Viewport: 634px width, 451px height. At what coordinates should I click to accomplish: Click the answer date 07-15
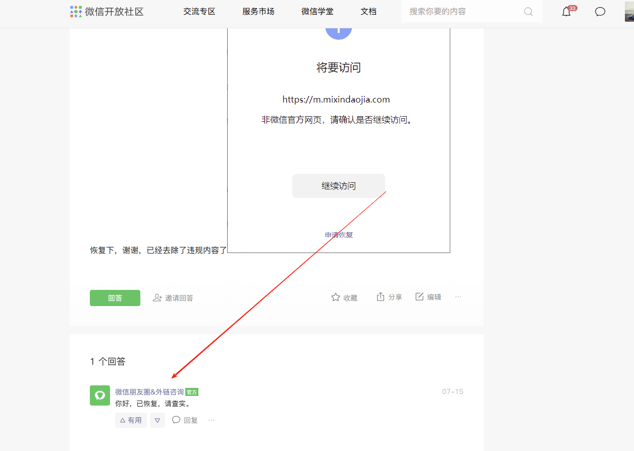coord(453,391)
